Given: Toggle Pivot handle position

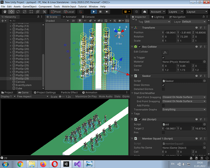Looking at the screenshot, I should [x=56, y=12].
